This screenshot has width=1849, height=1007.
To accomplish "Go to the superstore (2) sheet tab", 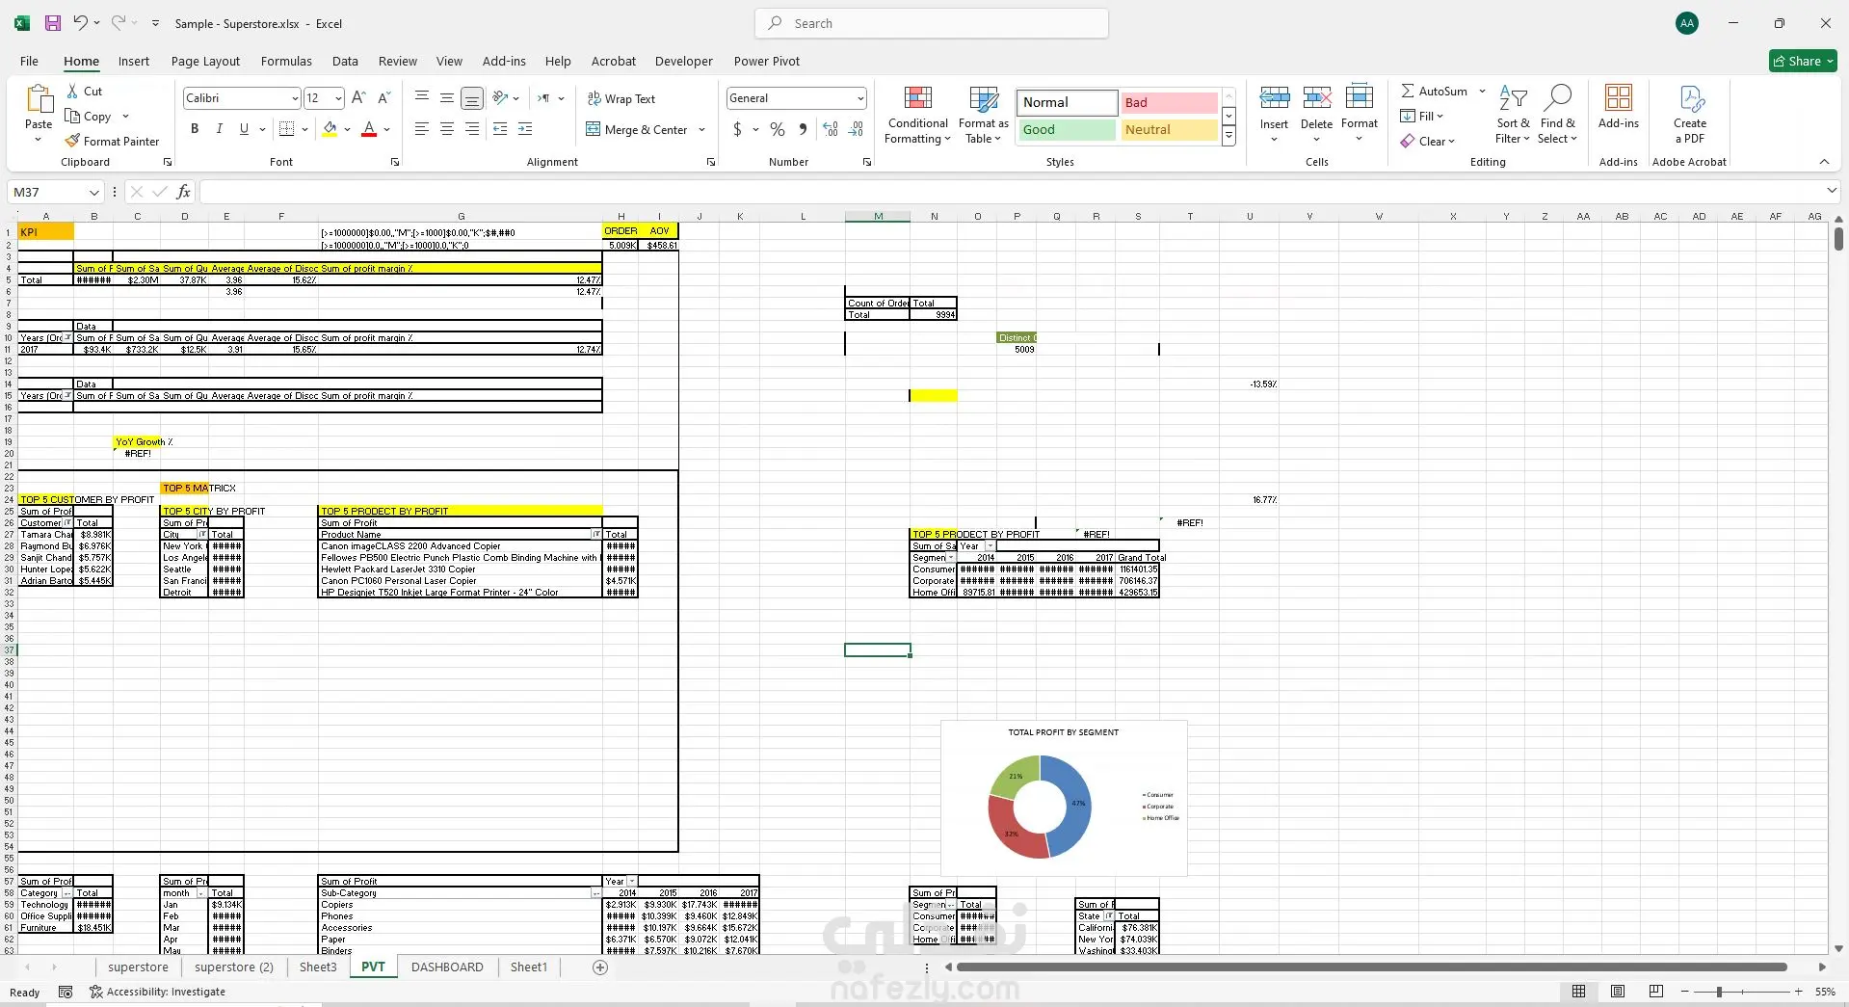I will click(234, 967).
